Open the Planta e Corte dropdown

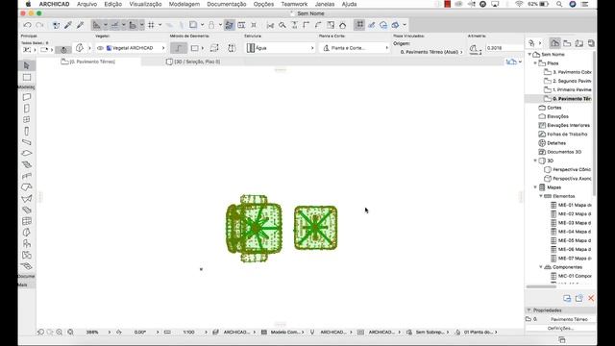coord(355,48)
